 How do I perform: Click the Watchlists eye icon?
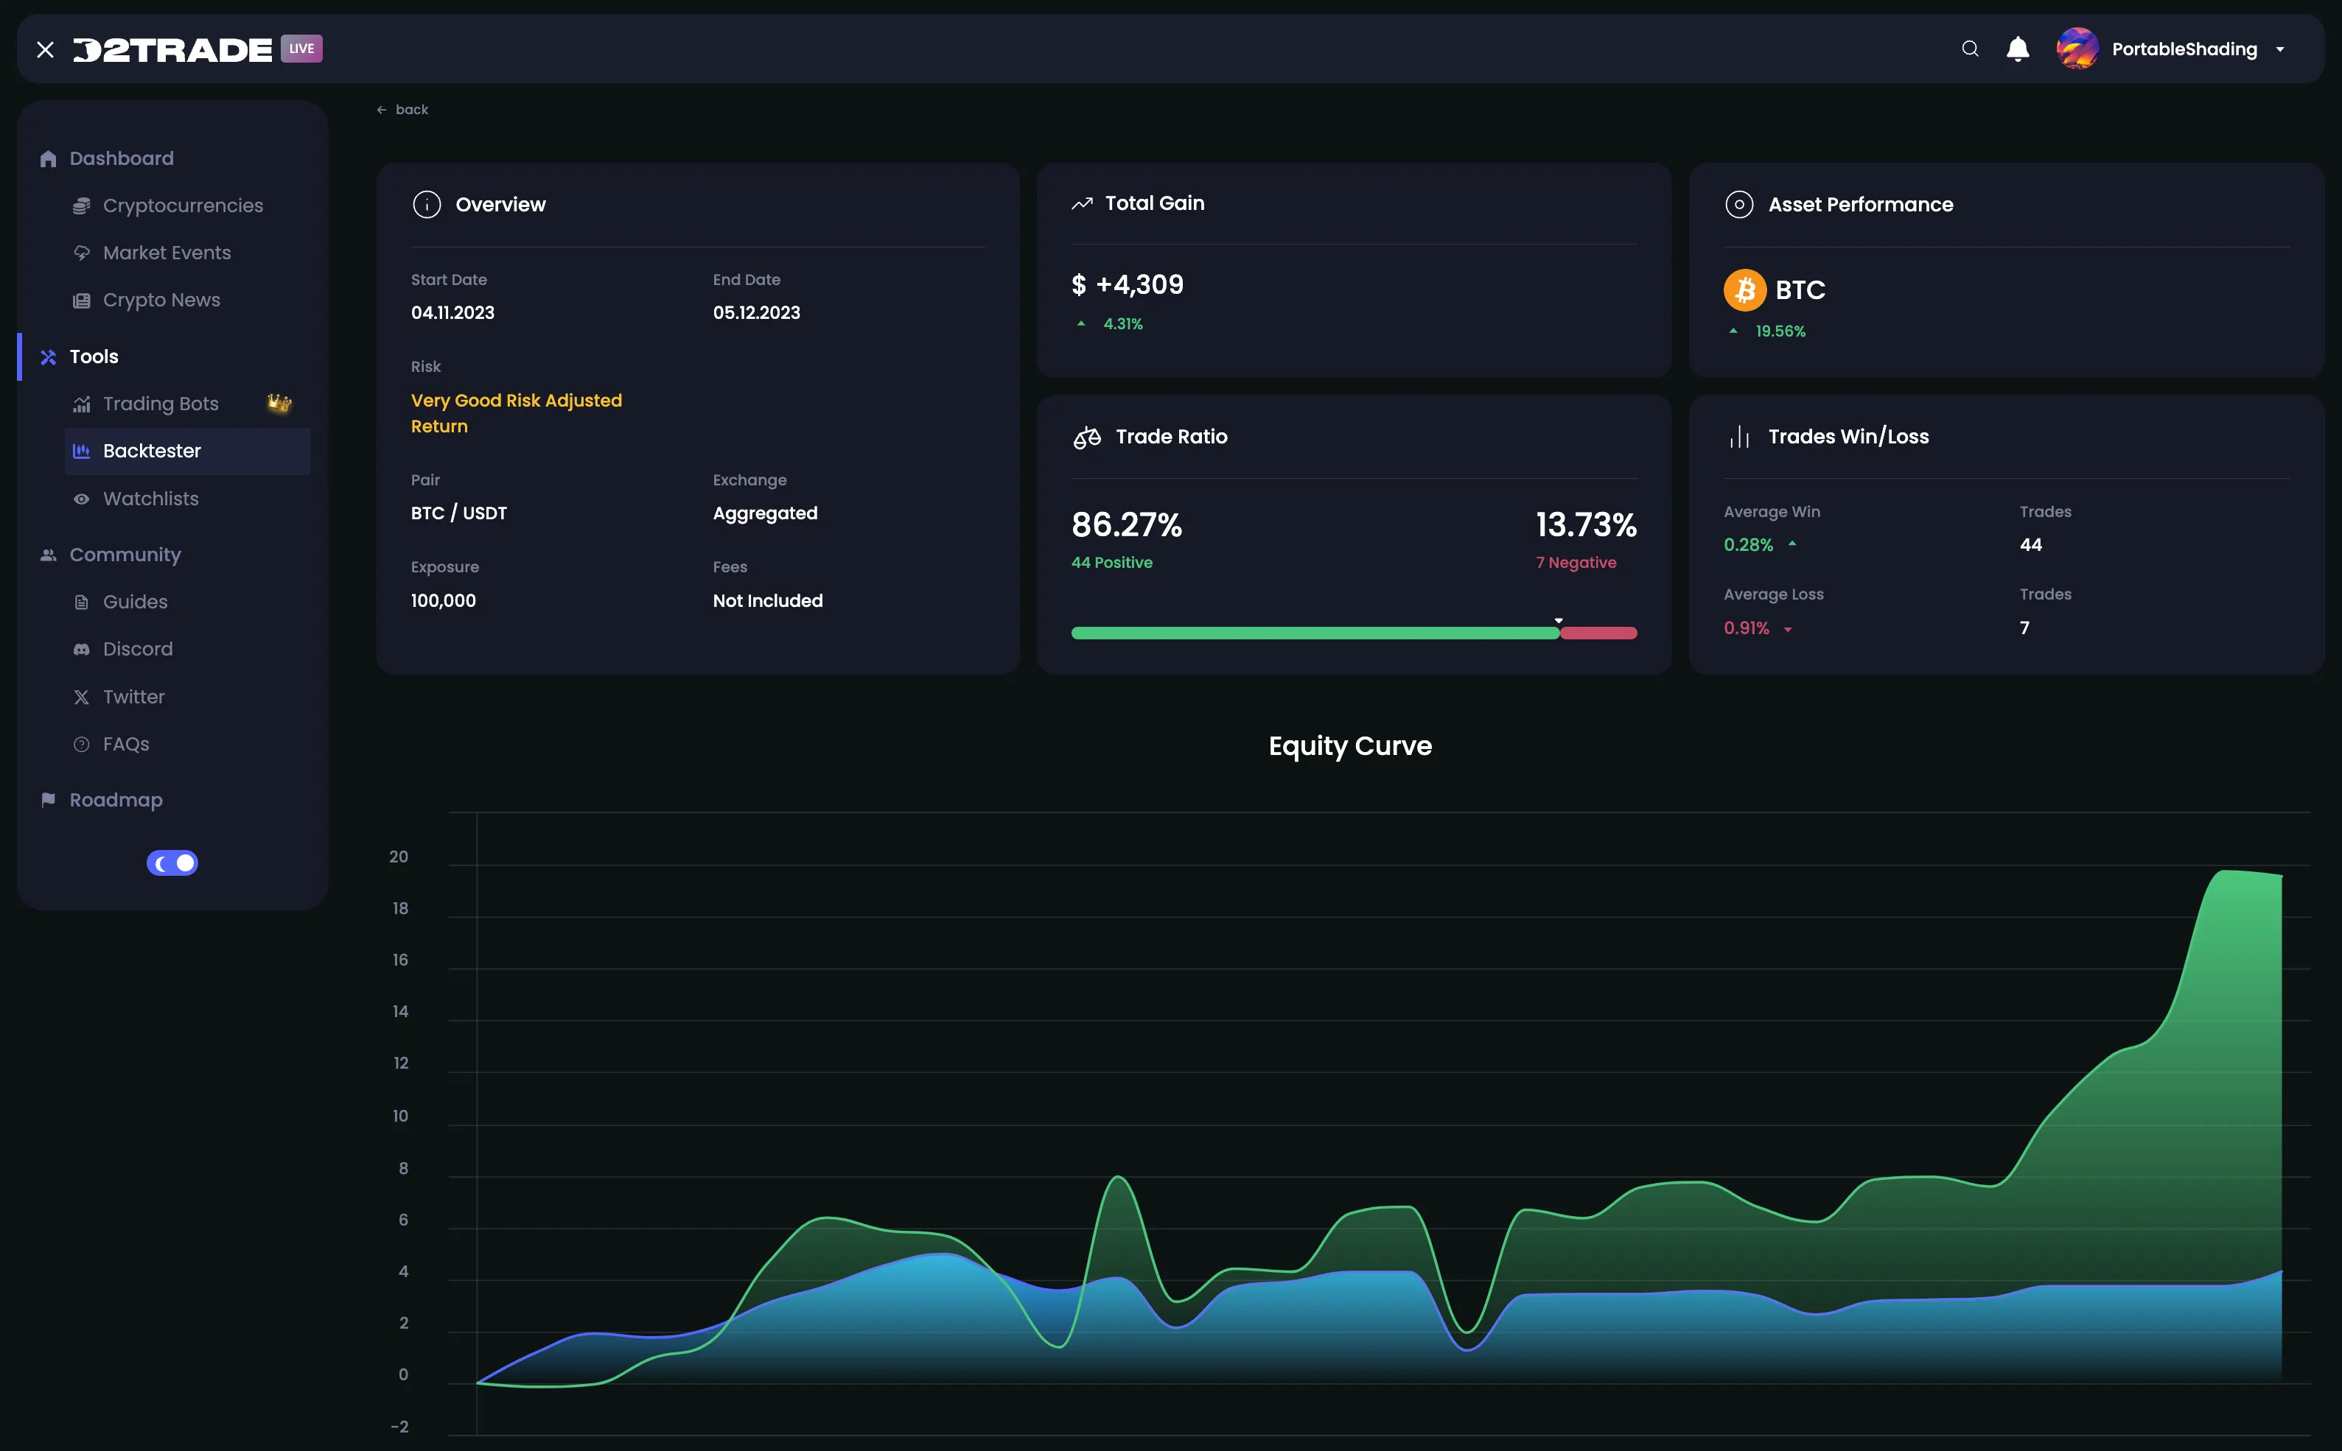[x=83, y=498]
